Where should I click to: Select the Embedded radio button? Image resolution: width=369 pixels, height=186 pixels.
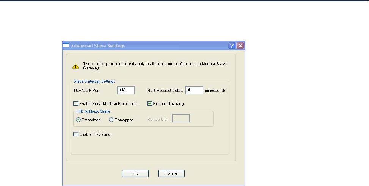click(x=78, y=120)
